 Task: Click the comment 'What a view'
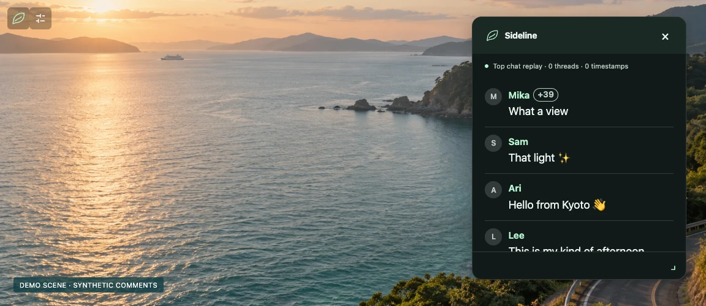coord(538,111)
